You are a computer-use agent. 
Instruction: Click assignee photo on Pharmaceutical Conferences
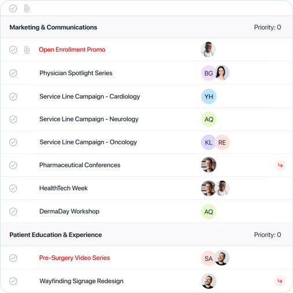(208, 165)
